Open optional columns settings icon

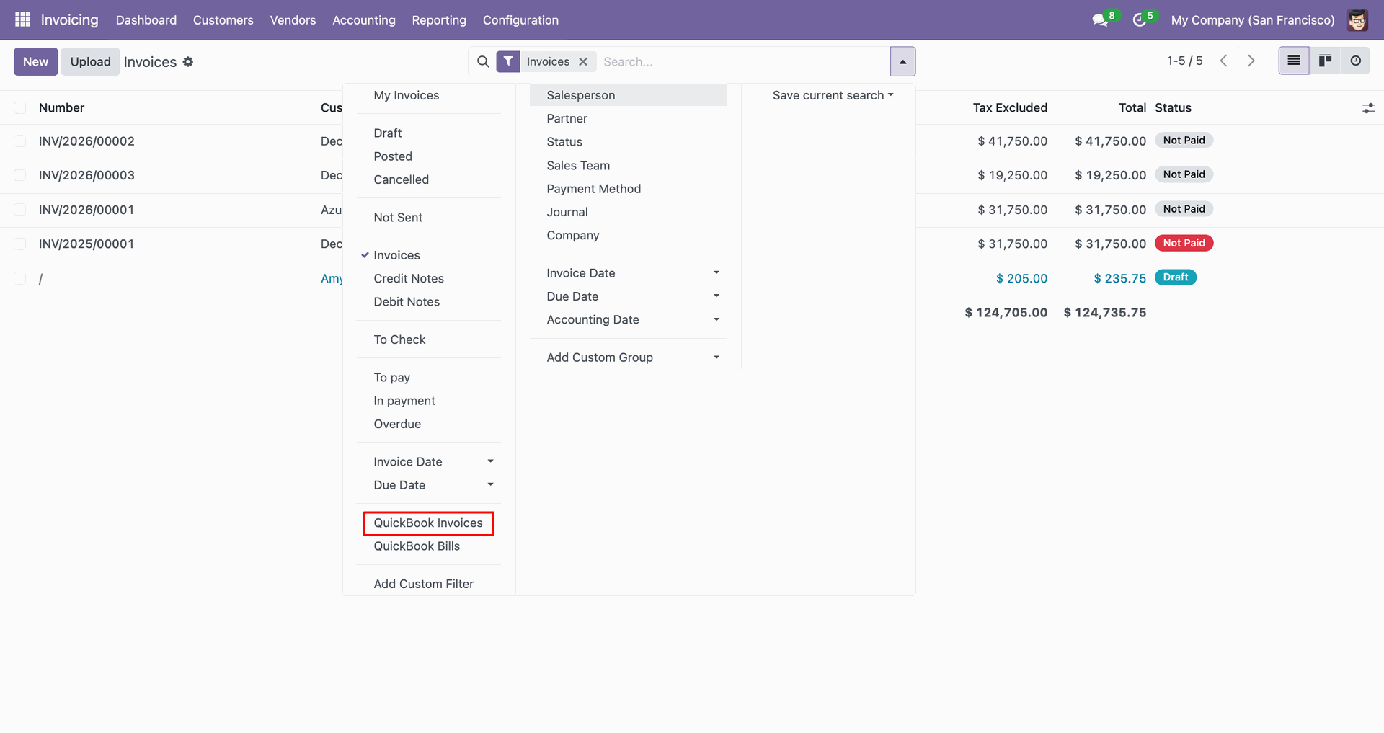click(1368, 108)
